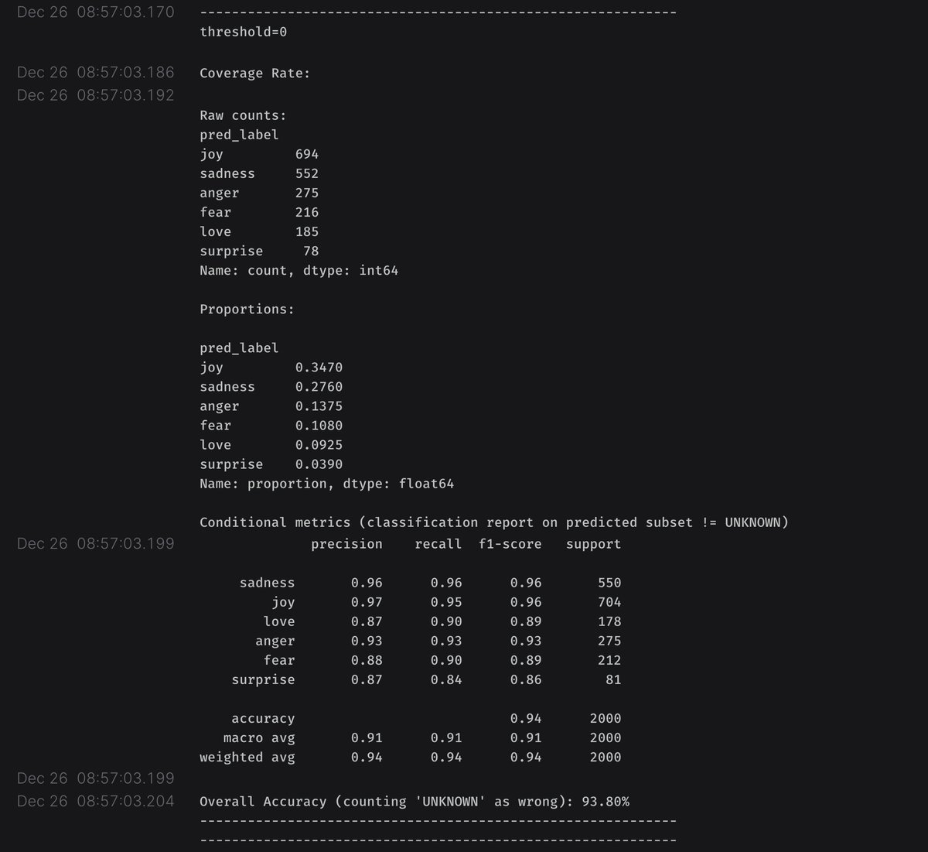
Task: Click the macro avg row label
Action: [258, 737]
